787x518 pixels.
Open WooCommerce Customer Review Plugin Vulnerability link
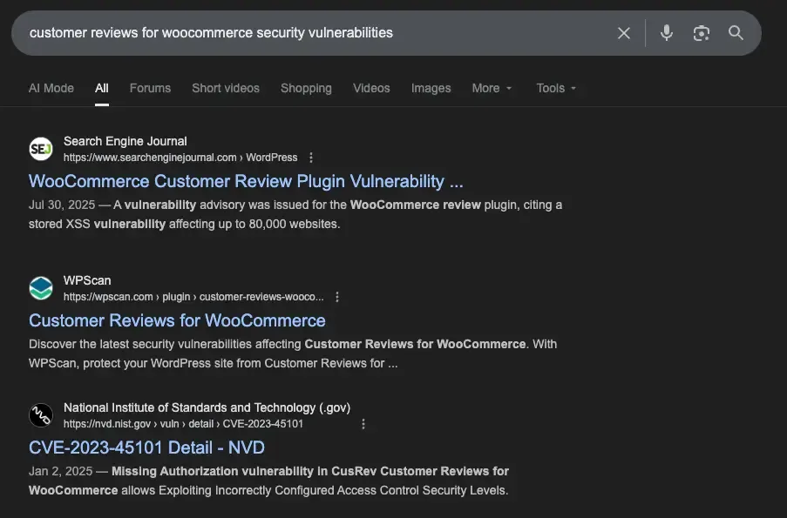[246, 181]
